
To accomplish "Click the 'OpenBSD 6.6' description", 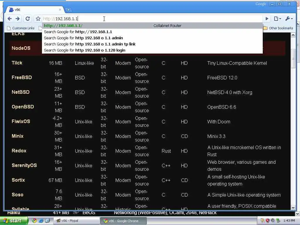I will 221,107.
